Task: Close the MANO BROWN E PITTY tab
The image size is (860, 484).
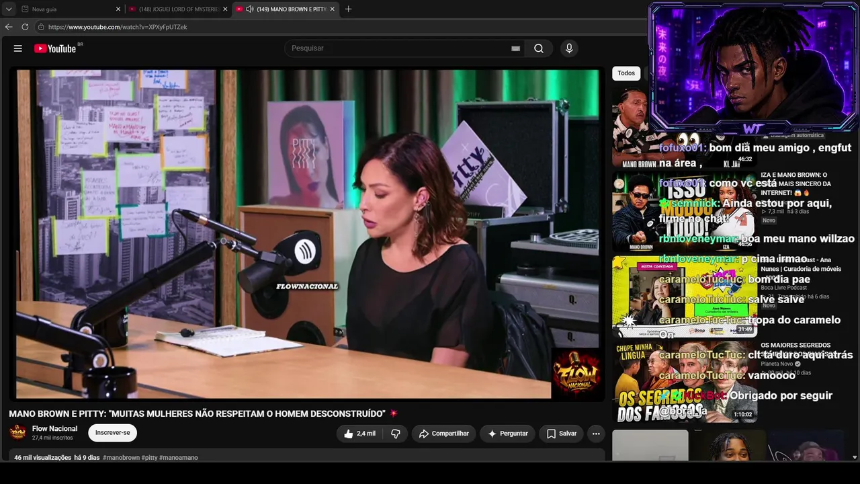Action: click(x=332, y=9)
